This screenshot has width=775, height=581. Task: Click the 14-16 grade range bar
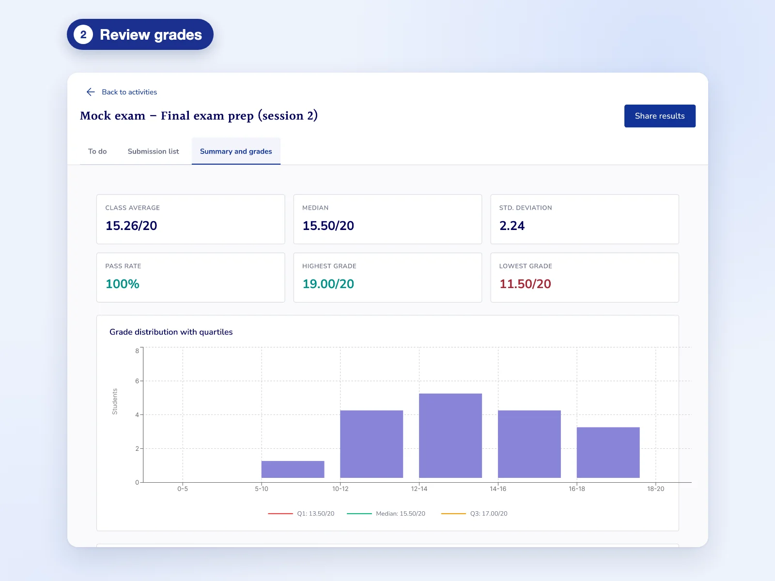click(529, 444)
